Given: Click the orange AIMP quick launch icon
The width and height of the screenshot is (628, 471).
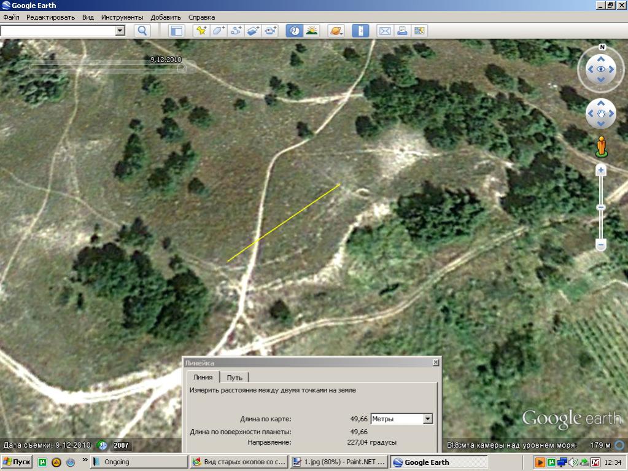Looking at the screenshot, I should pos(56,462).
